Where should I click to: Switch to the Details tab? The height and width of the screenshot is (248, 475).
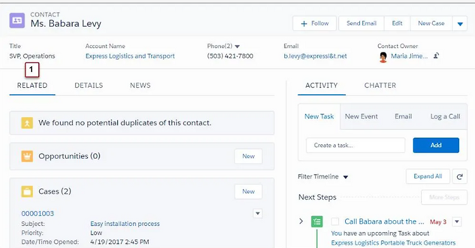pos(89,85)
